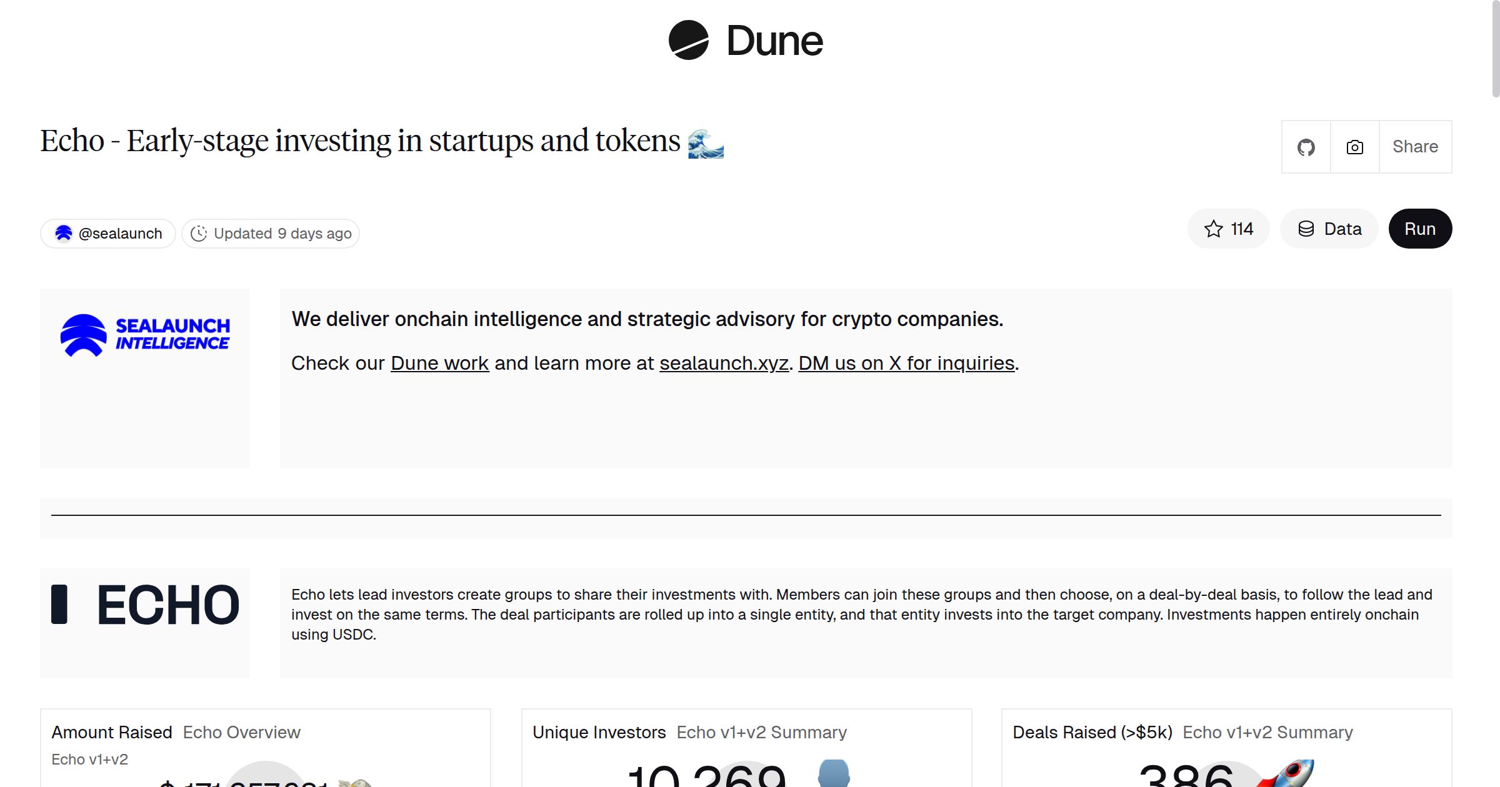Viewport: 1500px width, 787px height.
Task: Run the dashboard with the Run button
Action: (x=1420, y=229)
